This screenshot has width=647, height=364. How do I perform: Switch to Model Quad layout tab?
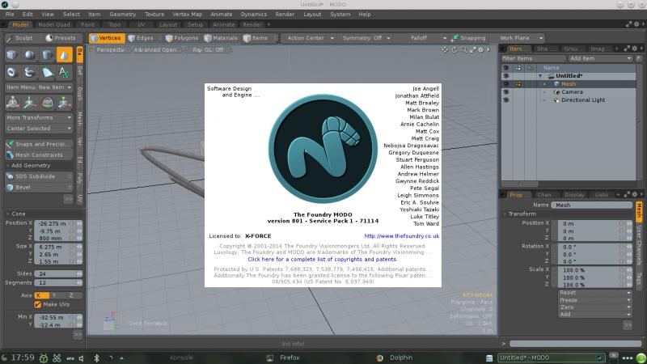tap(54, 25)
